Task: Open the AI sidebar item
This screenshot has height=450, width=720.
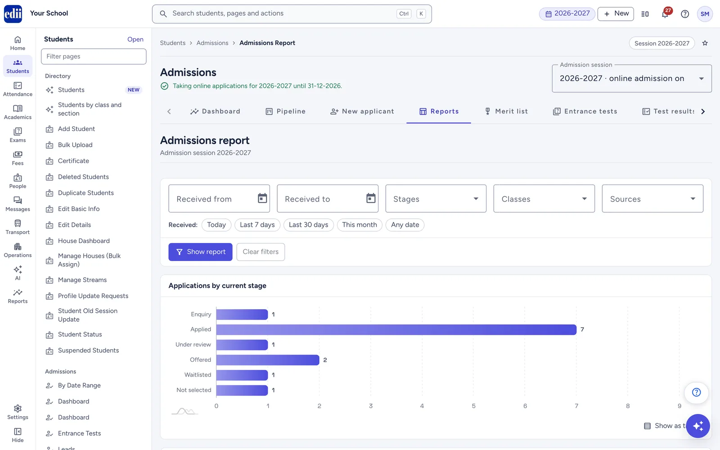Action: click(18, 273)
